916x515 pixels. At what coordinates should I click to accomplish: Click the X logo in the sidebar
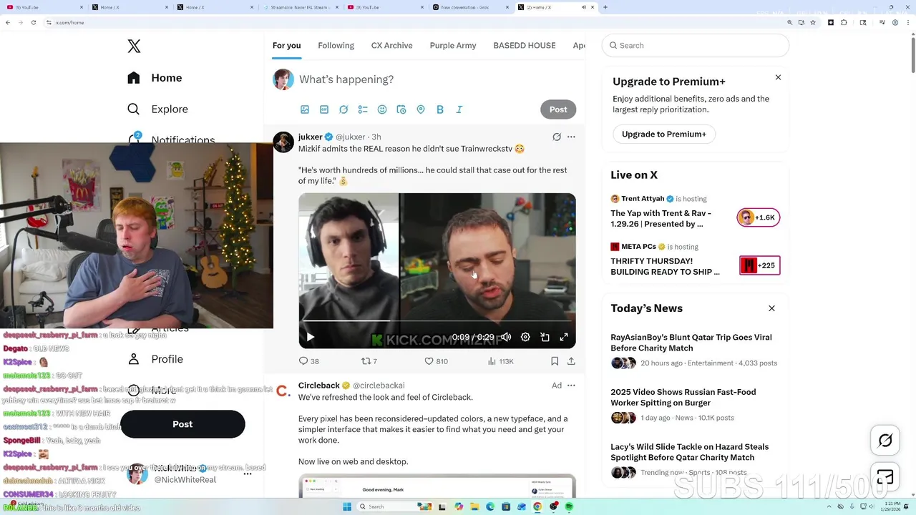pos(134,46)
